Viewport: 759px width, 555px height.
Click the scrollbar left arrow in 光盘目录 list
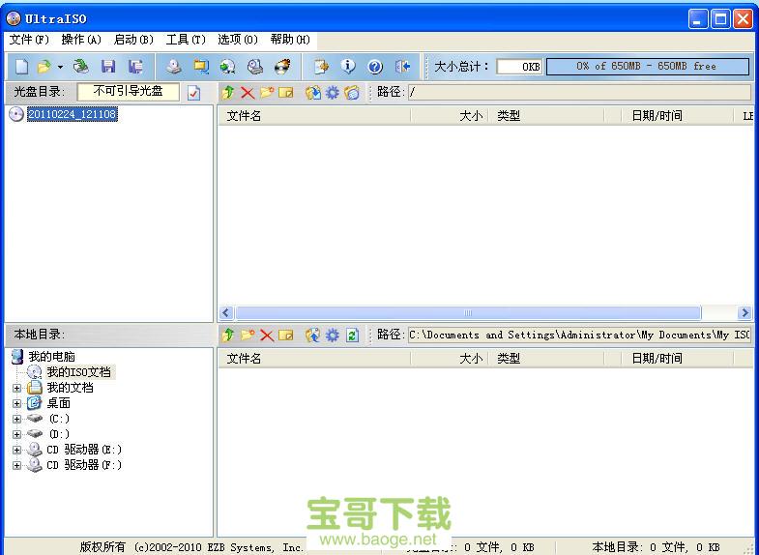(226, 313)
